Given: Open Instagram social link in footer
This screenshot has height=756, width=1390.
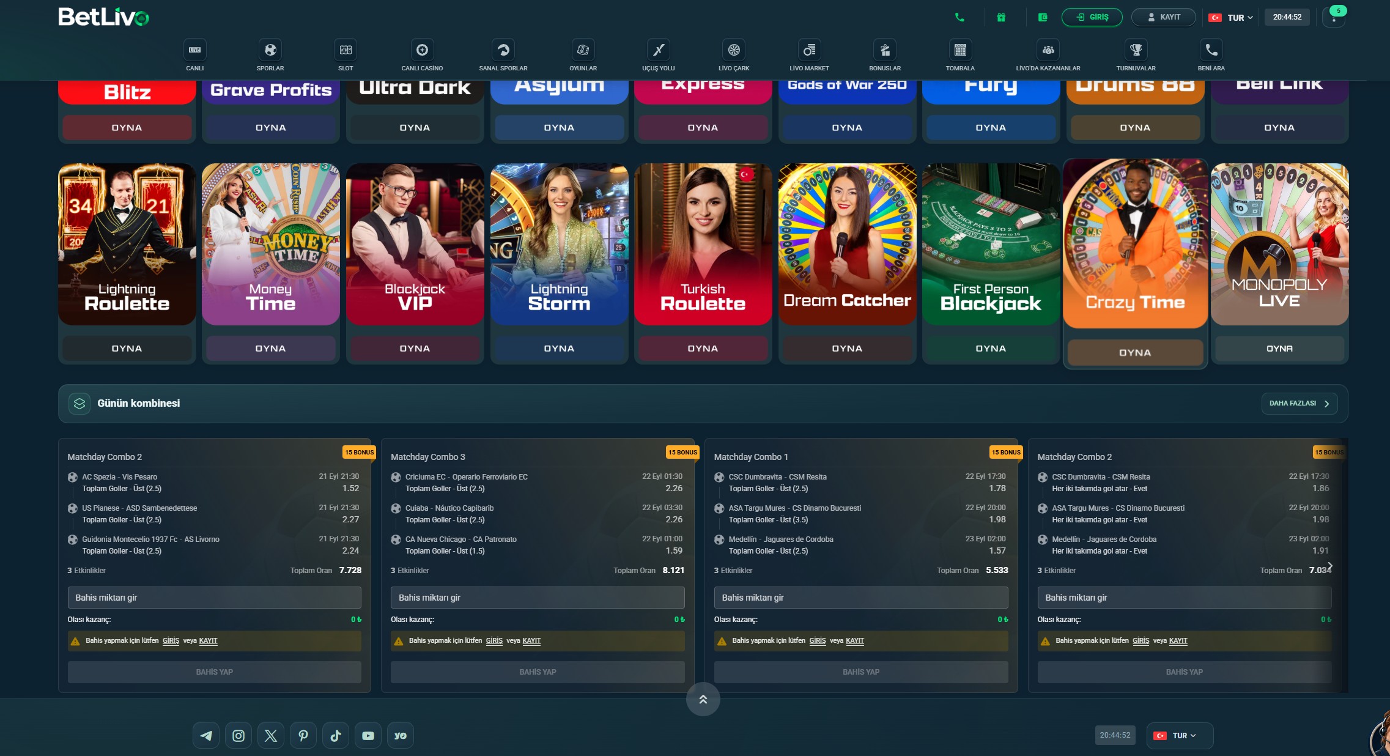Looking at the screenshot, I should 238,736.
